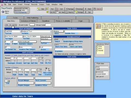Click the Account Manager field
Screen dimensions: 131x98
[26, 78]
